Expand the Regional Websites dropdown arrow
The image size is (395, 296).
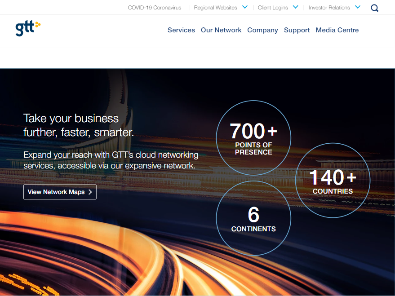(x=245, y=7)
